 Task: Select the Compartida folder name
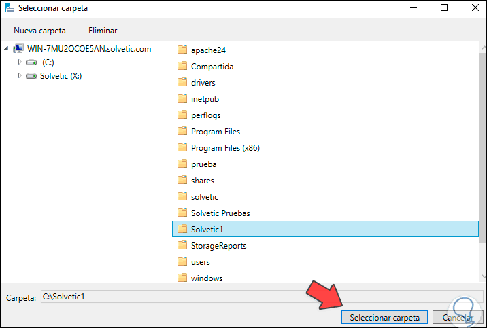[212, 67]
